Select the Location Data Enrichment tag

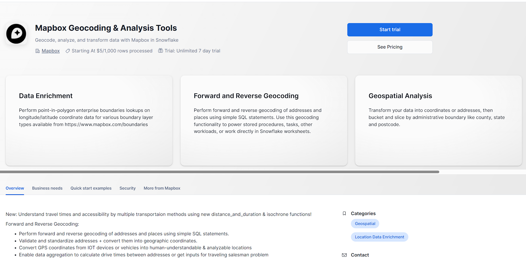tap(380, 237)
